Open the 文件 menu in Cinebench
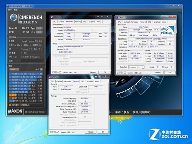 (10, 10)
